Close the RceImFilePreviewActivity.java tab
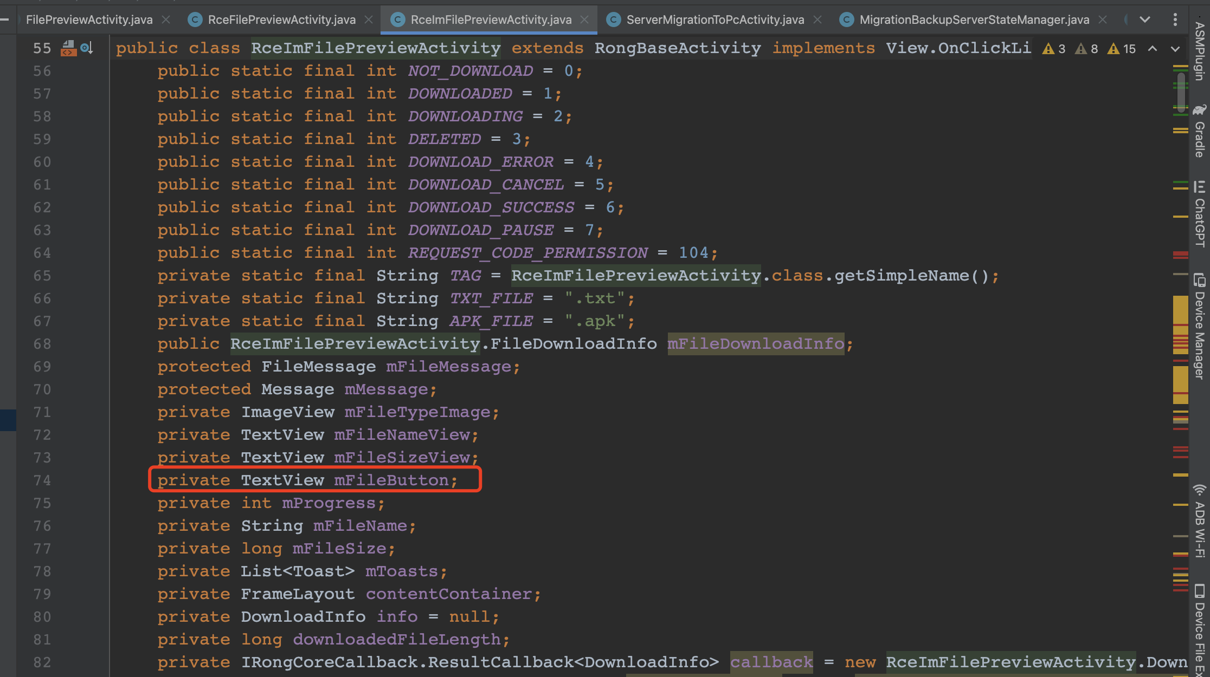 [x=584, y=19]
